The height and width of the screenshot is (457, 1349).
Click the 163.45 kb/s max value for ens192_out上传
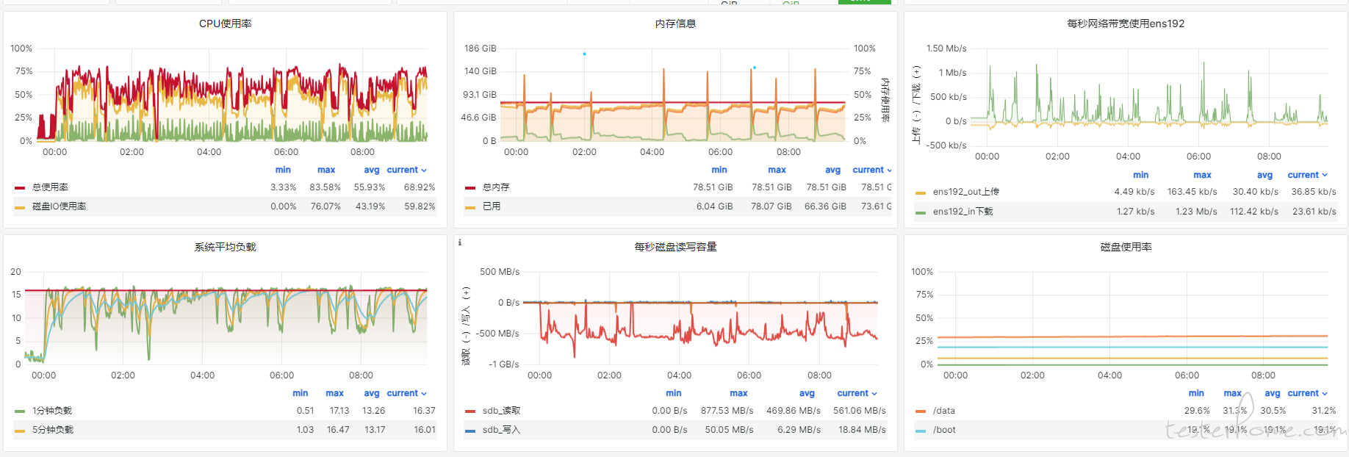(x=1192, y=192)
